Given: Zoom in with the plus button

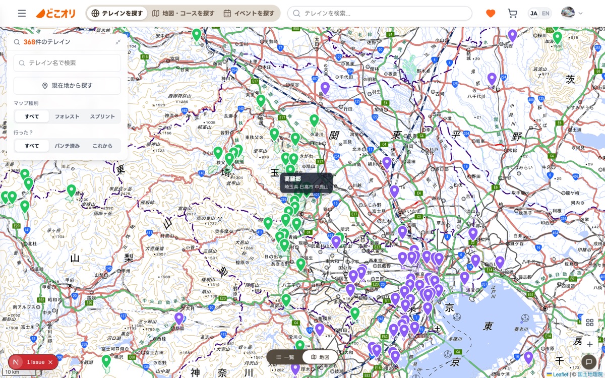Looking at the screenshot, I should pos(590,344).
